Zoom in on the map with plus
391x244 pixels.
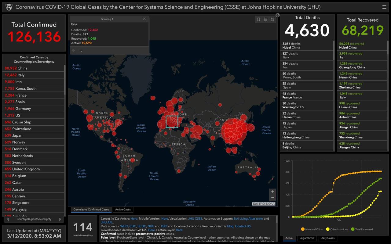click(x=272, y=192)
